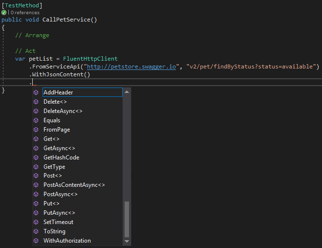The width and height of the screenshot is (322, 248).
Task: Pick WithAuthorization suggestion
Action: coord(67,241)
